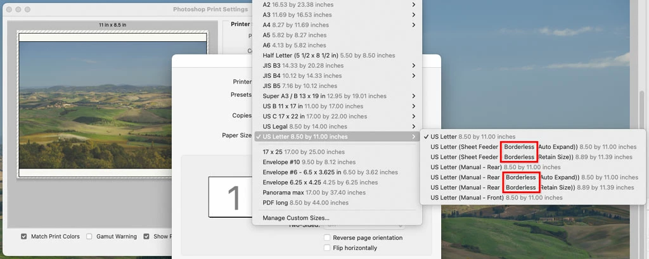Choose PDF long 8.50 by 44.00 inches
649x259 pixels.
point(337,203)
